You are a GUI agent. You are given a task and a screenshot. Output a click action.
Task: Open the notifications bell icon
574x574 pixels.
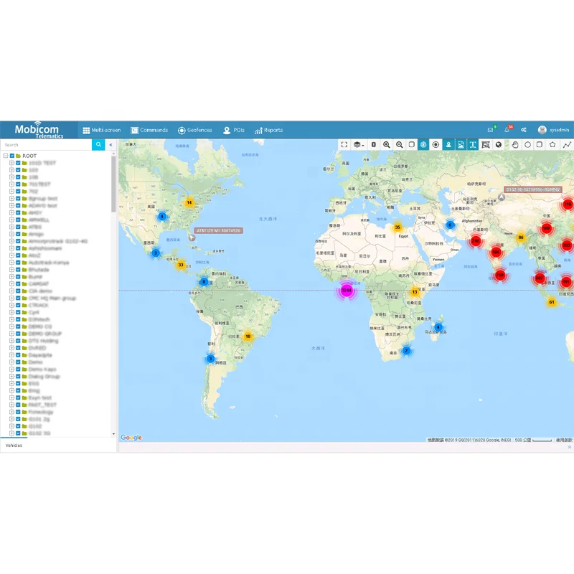click(x=507, y=130)
